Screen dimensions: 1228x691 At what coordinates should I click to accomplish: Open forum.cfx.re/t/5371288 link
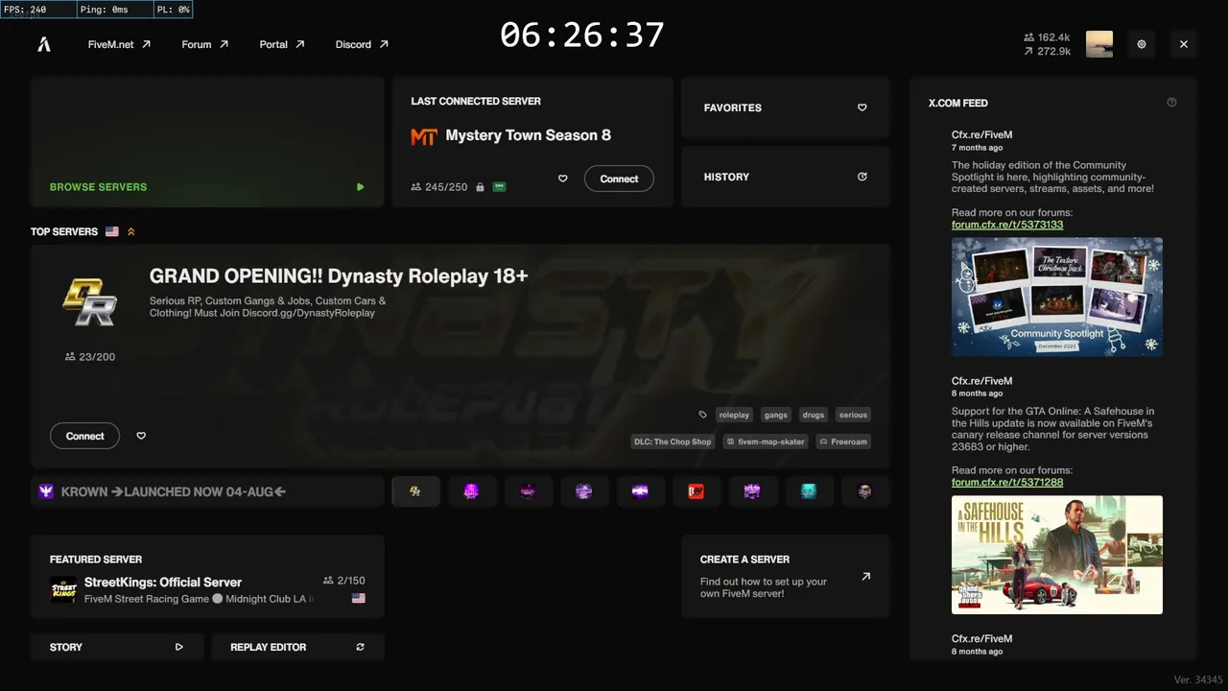click(1007, 482)
